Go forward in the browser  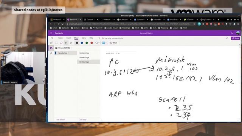pos(54,24)
